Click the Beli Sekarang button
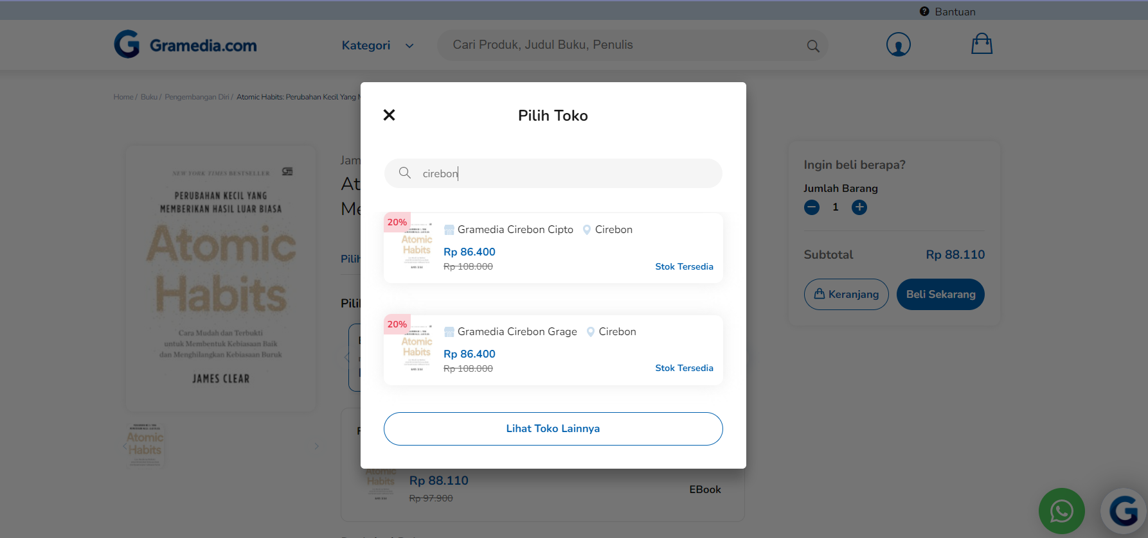This screenshot has width=1148, height=538. [940, 294]
